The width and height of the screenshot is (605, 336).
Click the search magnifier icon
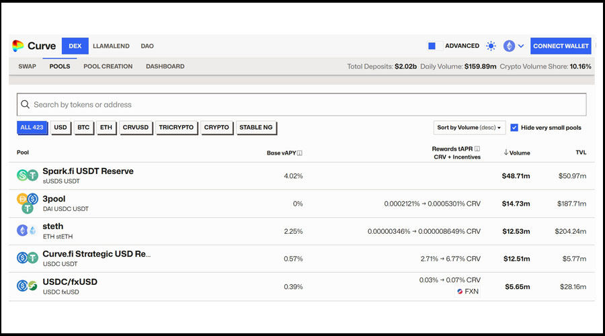pos(26,105)
